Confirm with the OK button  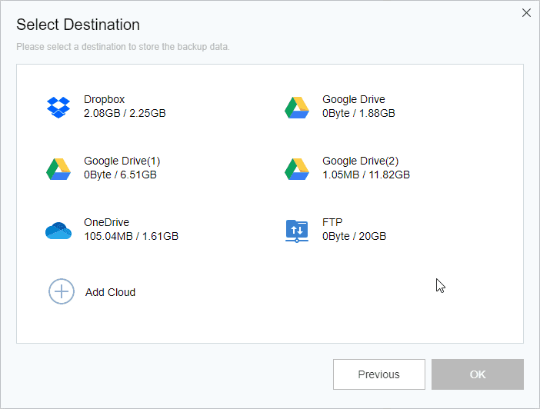click(x=478, y=374)
